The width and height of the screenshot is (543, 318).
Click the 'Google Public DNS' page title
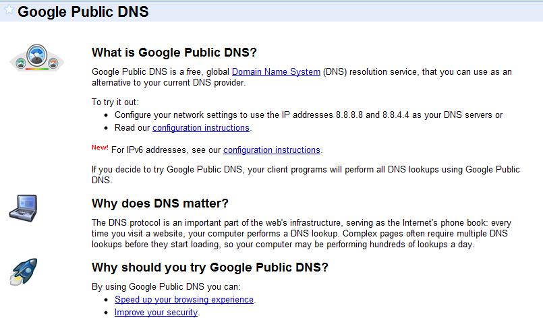[x=83, y=12]
